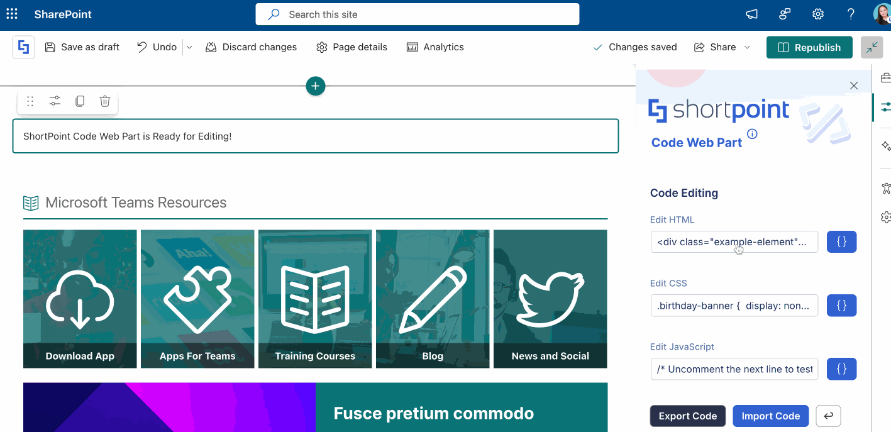Open the HTML code editor braces button
The width and height of the screenshot is (891, 432).
tap(841, 242)
